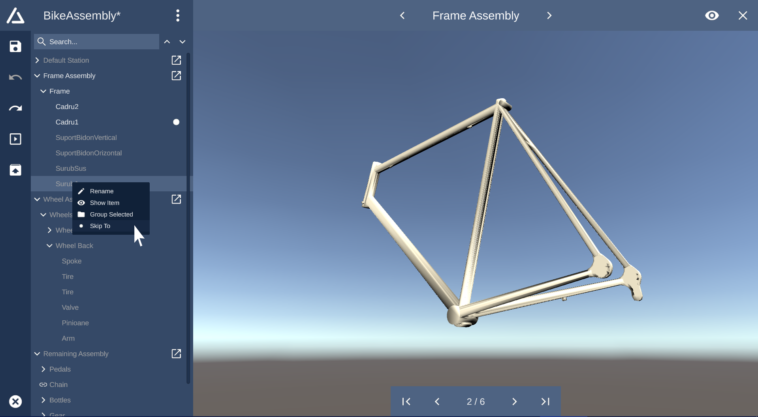
Task: Select the Cadru2 item
Action: tap(67, 107)
